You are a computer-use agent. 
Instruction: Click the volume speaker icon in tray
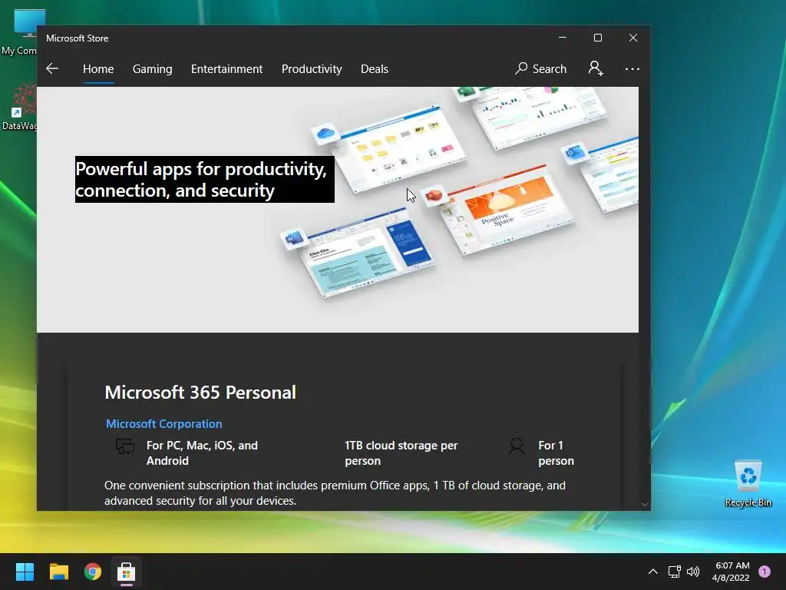[x=693, y=572]
